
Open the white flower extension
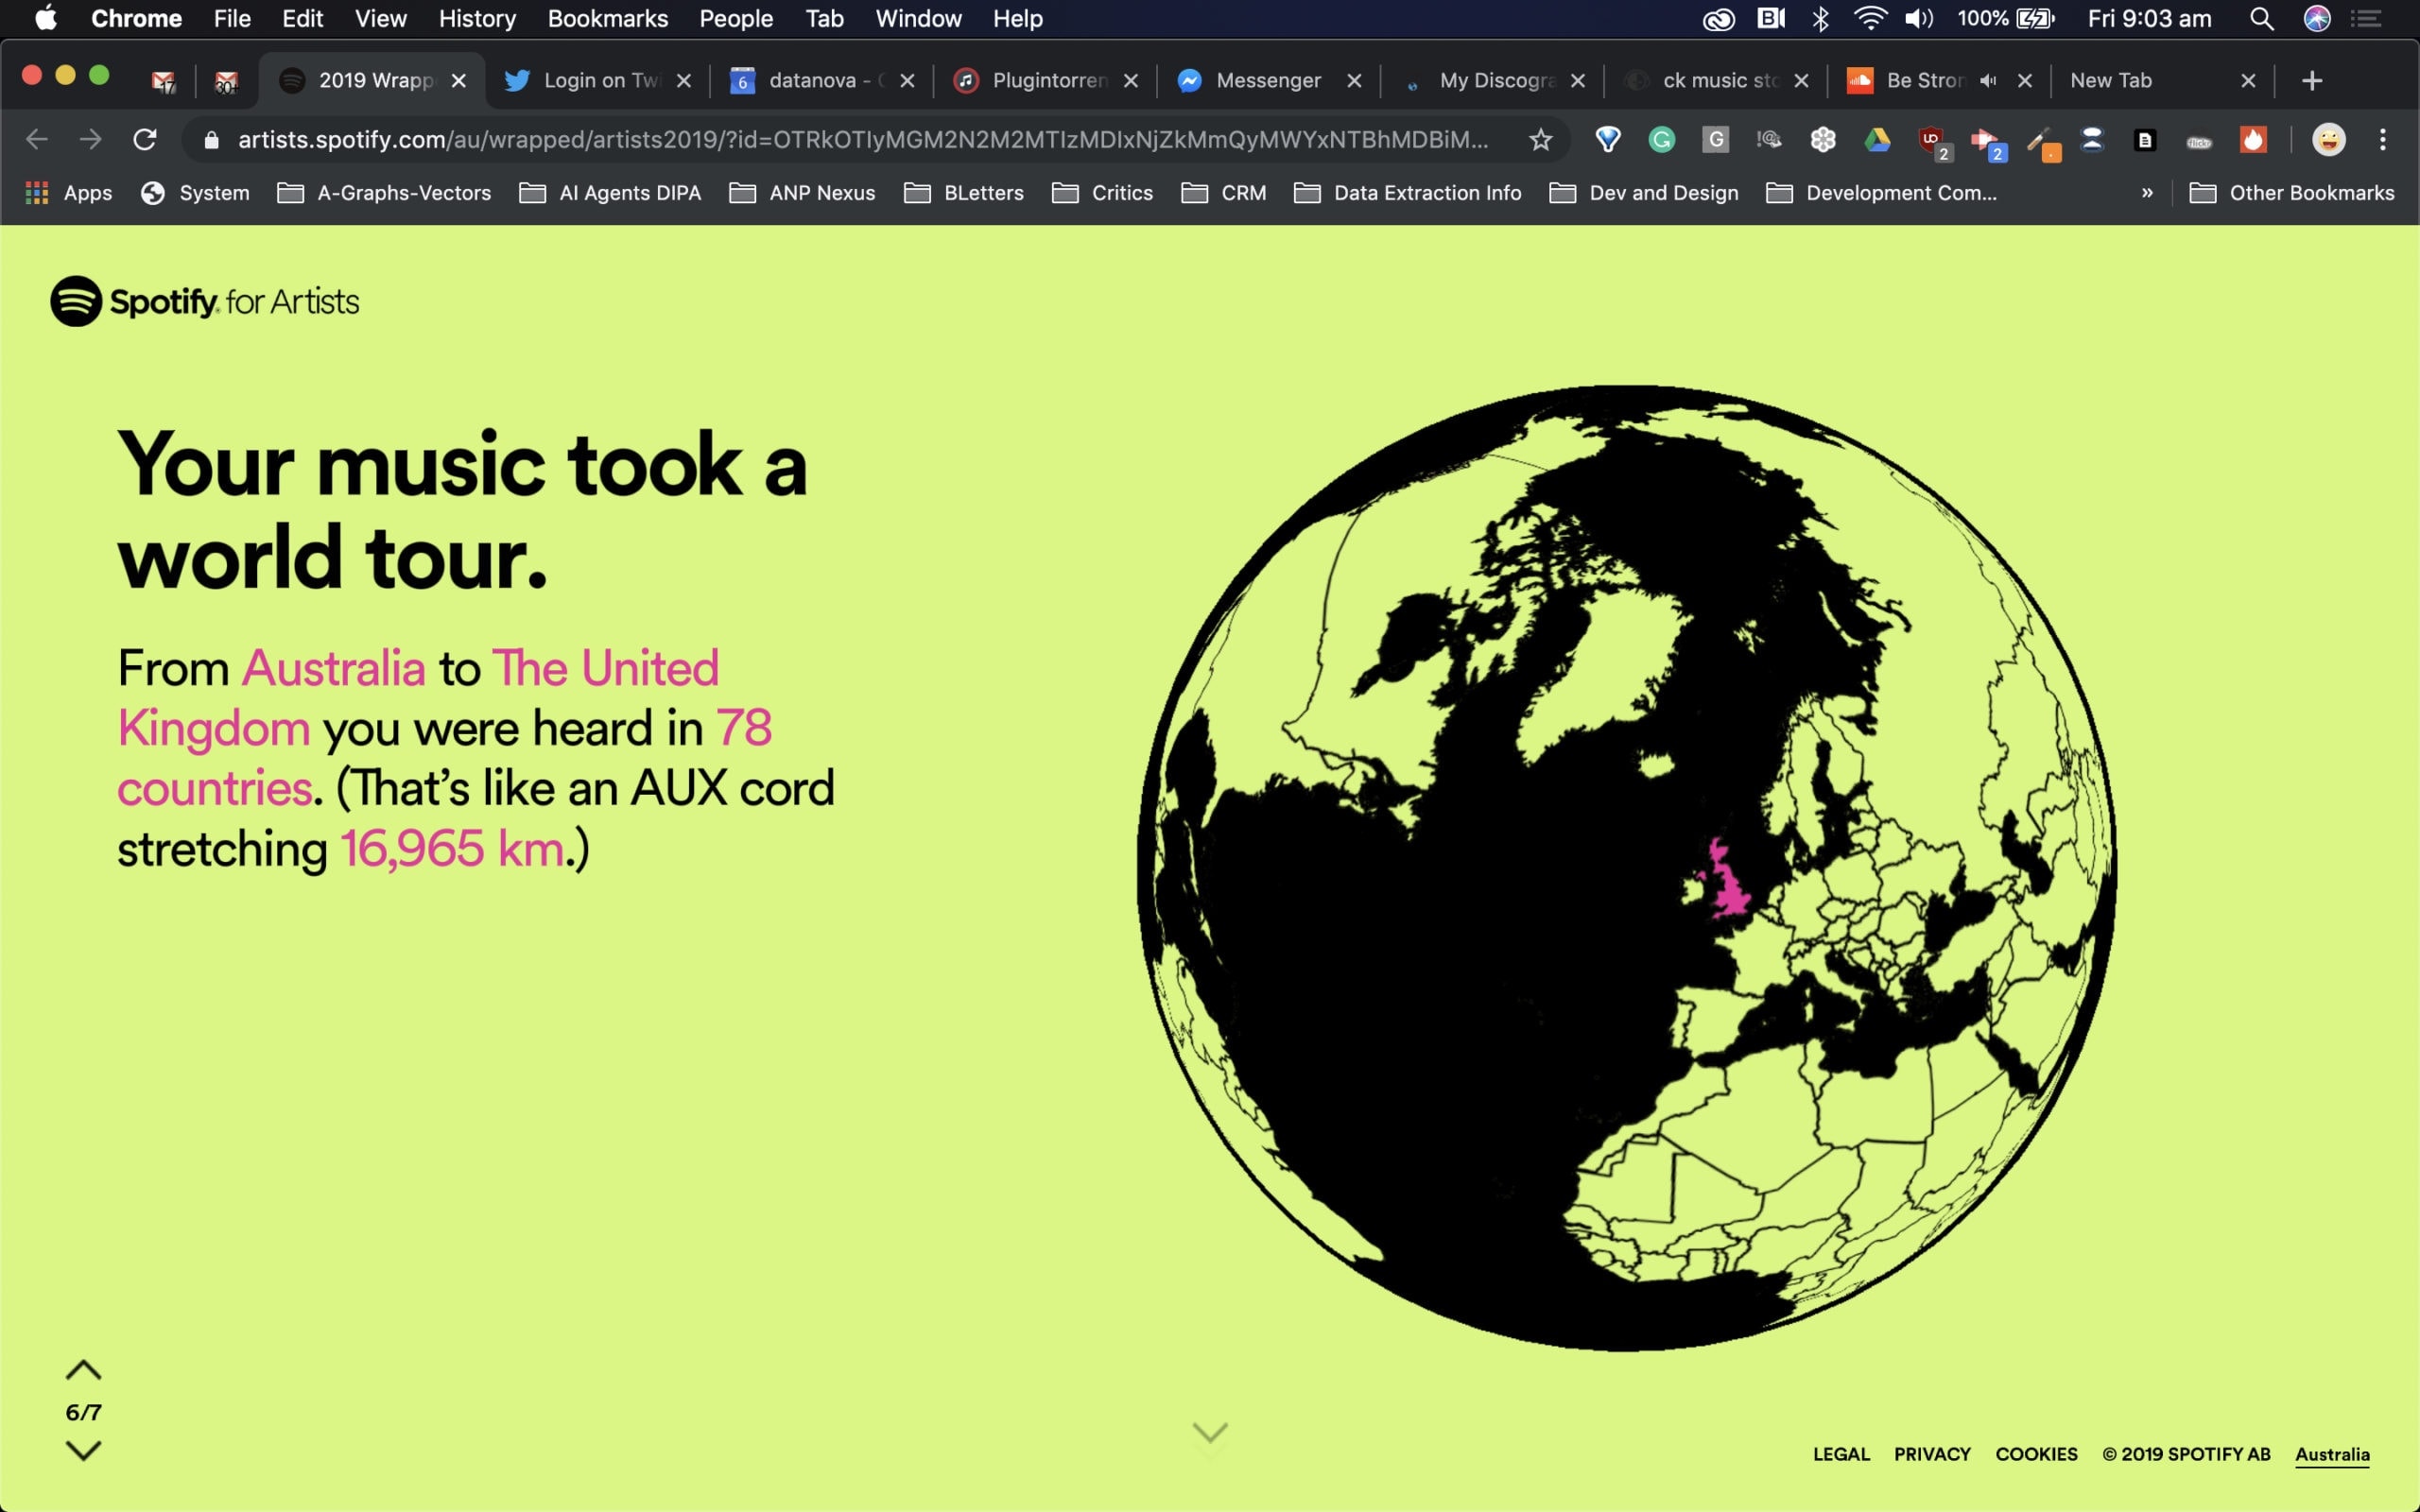tap(1823, 140)
